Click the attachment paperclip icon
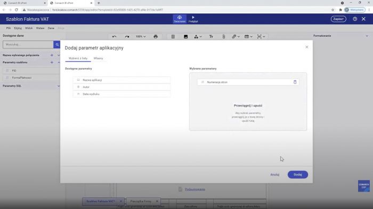 coord(224,37)
